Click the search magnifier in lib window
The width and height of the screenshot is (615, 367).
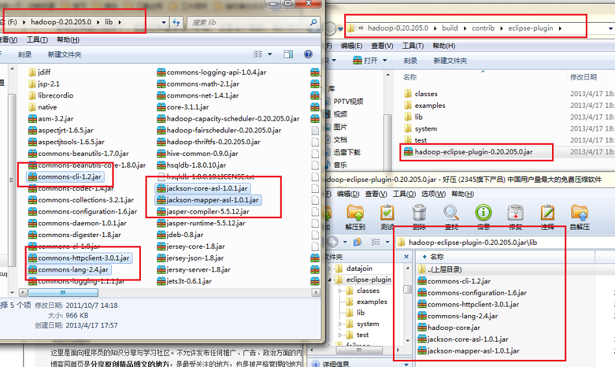314,22
